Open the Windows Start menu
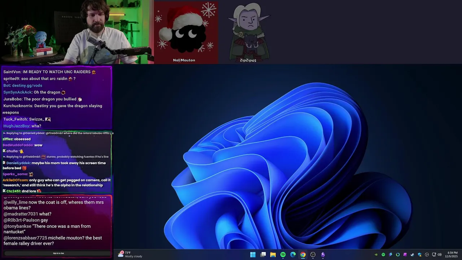 (x=253, y=255)
